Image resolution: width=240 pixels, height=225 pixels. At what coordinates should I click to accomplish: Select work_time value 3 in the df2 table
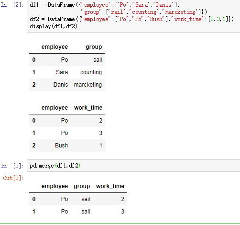[100, 133]
